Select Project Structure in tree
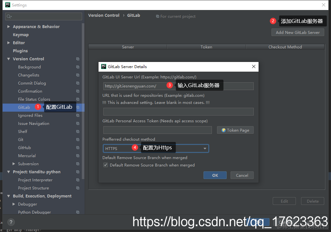Viewport: 331px width, 232px height. point(33,188)
